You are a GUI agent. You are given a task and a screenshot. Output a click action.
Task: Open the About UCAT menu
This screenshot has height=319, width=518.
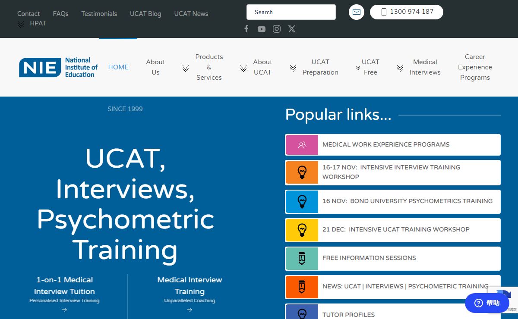(262, 67)
